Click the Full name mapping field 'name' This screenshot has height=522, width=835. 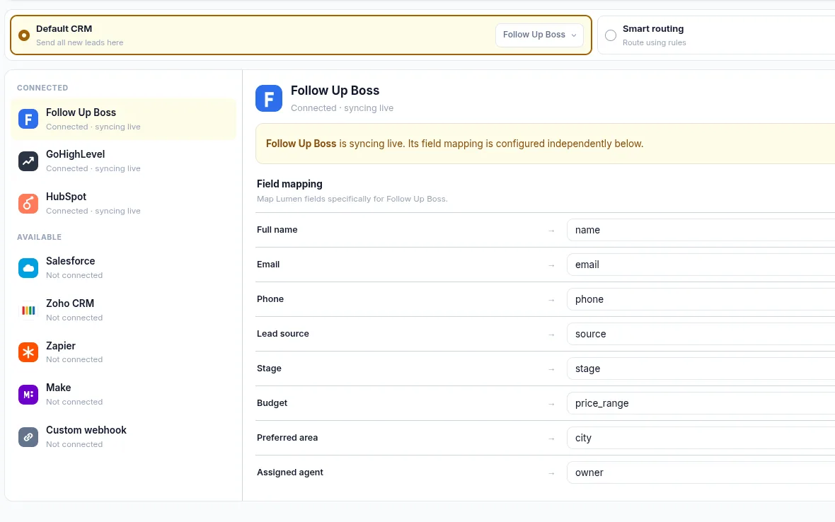point(701,230)
